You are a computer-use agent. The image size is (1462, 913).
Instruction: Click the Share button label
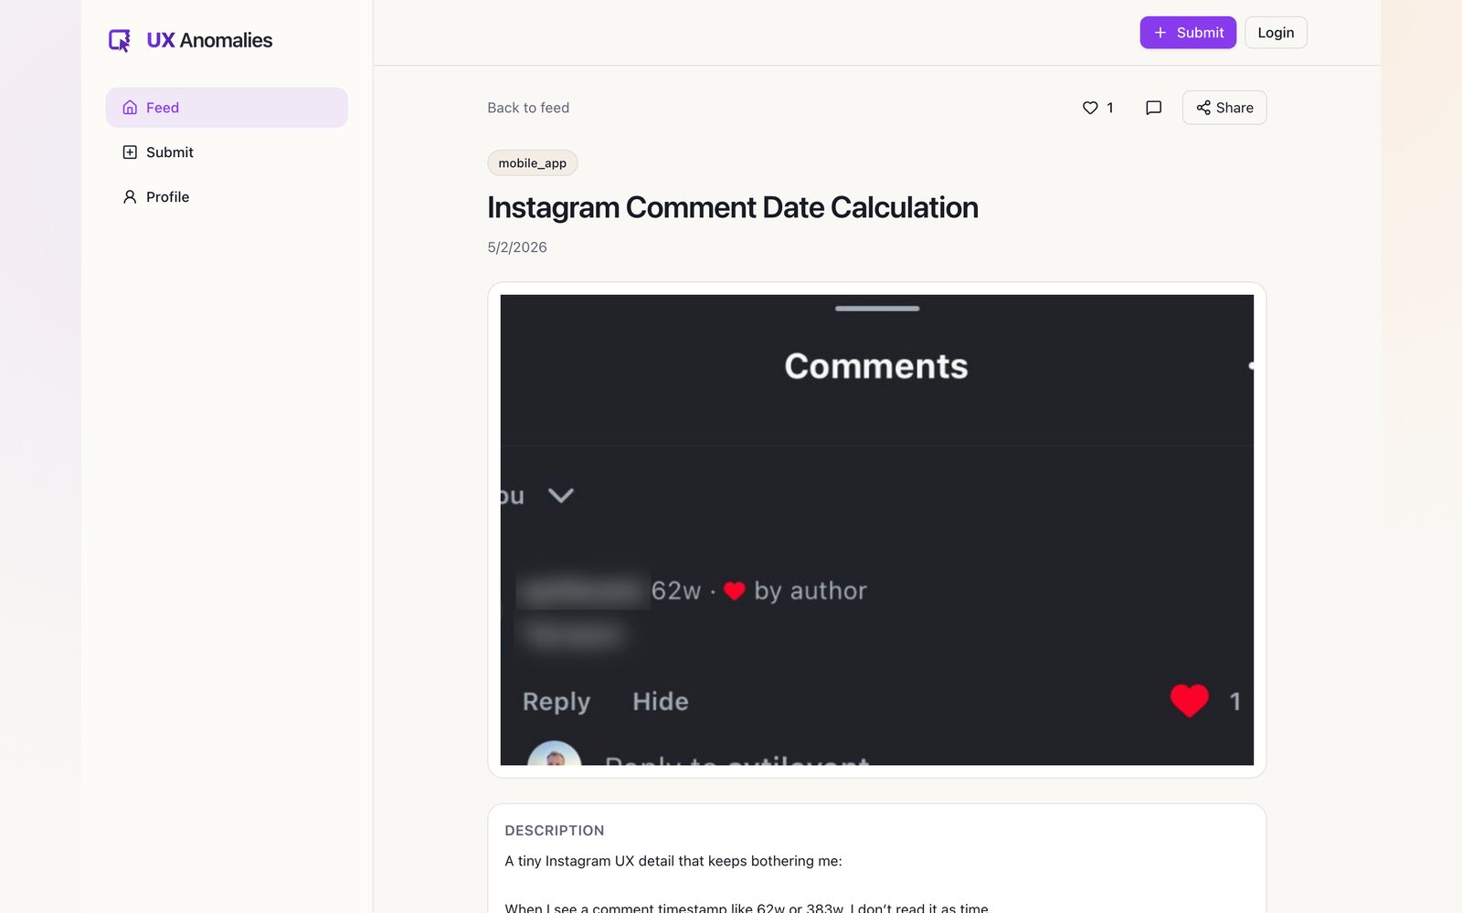1234,108
